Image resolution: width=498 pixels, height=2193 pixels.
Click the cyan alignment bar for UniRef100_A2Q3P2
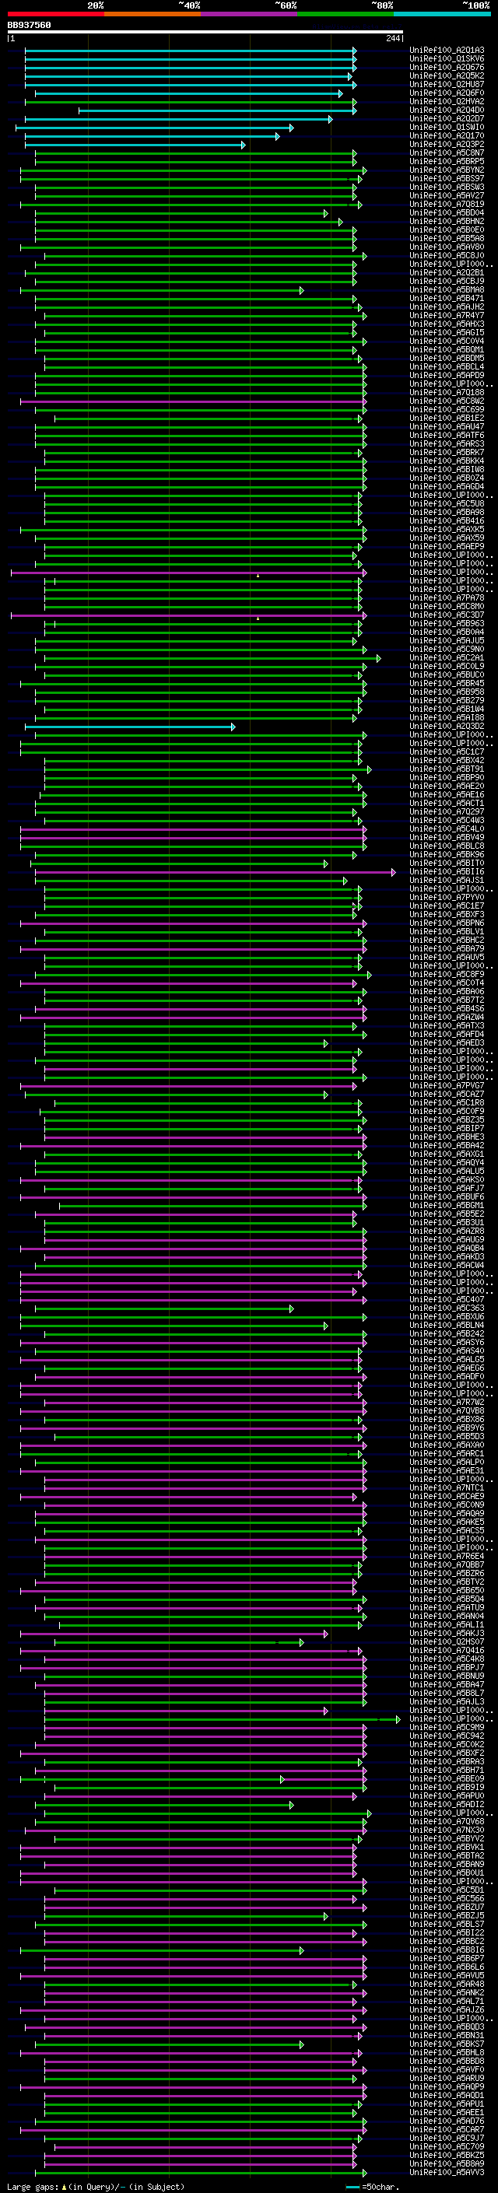point(135,145)
